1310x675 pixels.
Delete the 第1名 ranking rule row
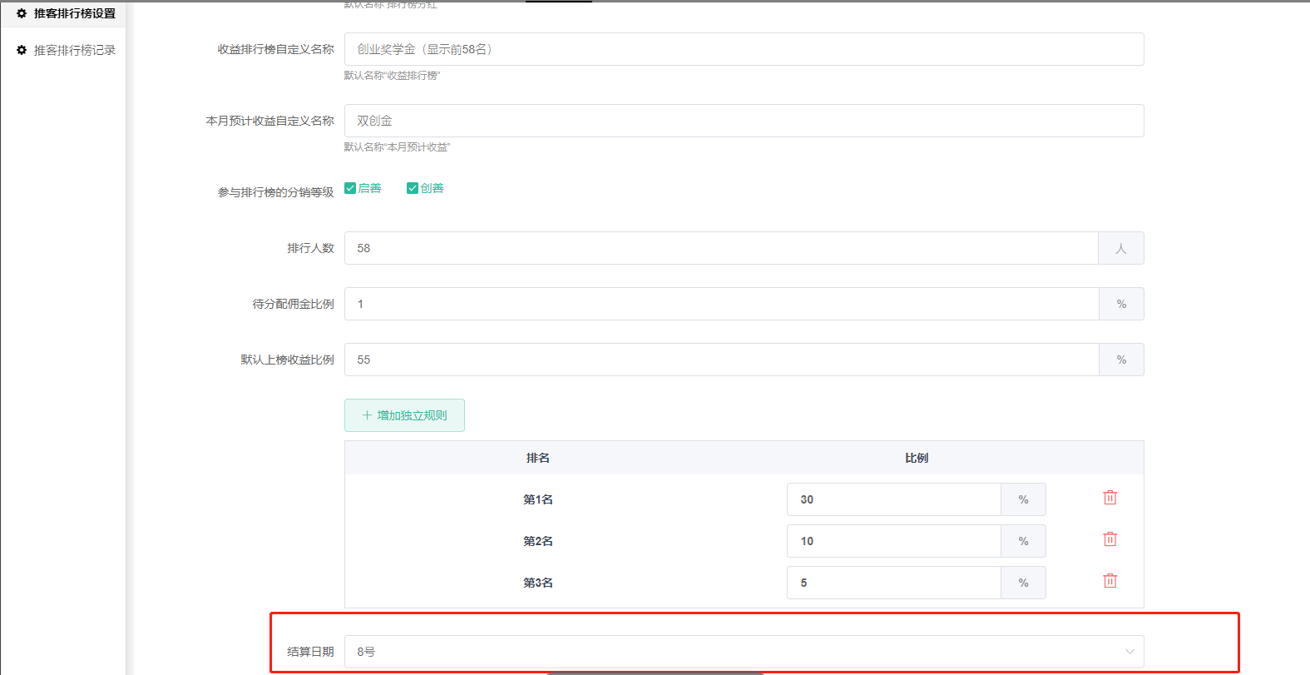[x=1110, y=498]
